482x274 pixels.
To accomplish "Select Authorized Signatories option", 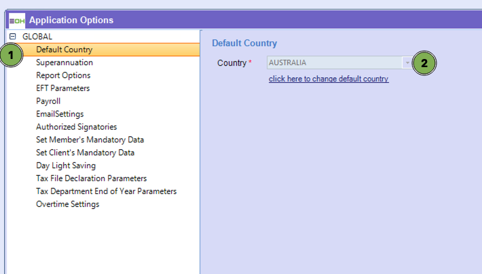I will (76, 127).
